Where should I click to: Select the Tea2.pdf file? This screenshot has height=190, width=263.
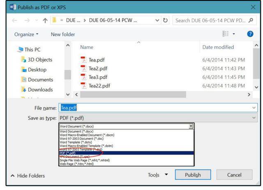[x=98, y=68]
